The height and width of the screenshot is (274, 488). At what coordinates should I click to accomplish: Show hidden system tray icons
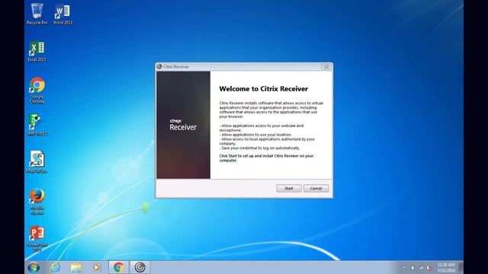coord(404,267)
